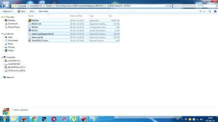Expand the Local Disk (C:) node
The width and height of the screenshot is (218, 122).
4,61
